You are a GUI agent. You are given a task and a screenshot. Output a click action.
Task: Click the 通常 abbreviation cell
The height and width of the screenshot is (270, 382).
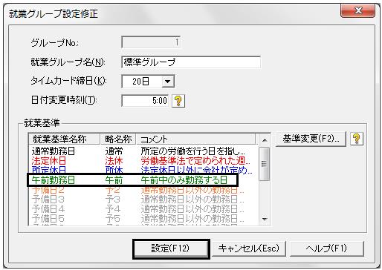[x=114, y=151]
